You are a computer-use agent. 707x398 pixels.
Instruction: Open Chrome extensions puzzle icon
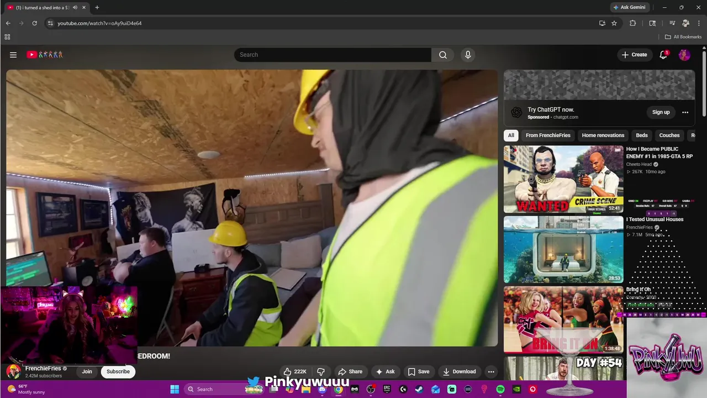click(x=633, y=23)
